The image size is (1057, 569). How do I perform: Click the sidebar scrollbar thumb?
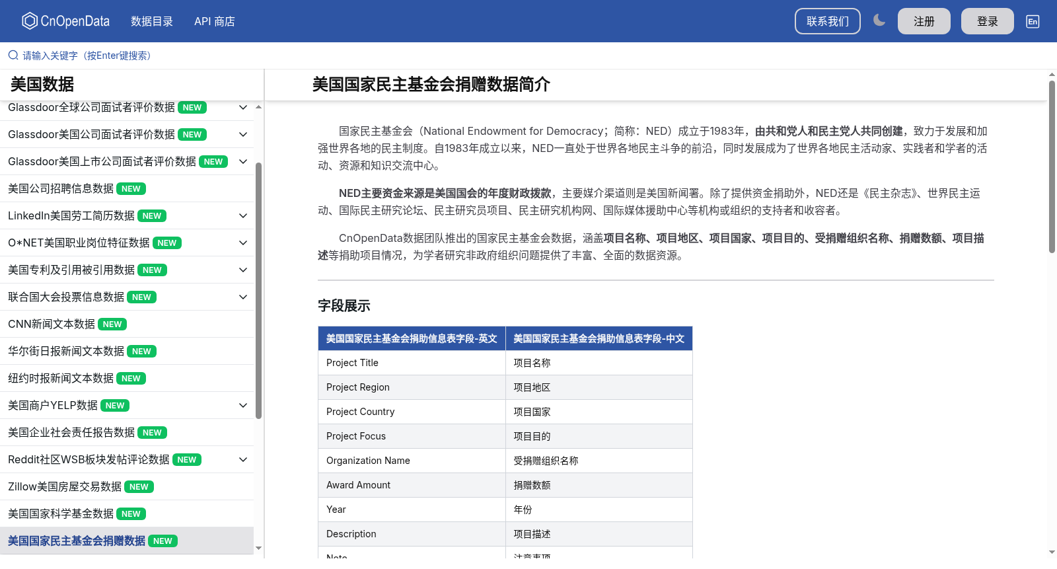(x=258, y=291)
